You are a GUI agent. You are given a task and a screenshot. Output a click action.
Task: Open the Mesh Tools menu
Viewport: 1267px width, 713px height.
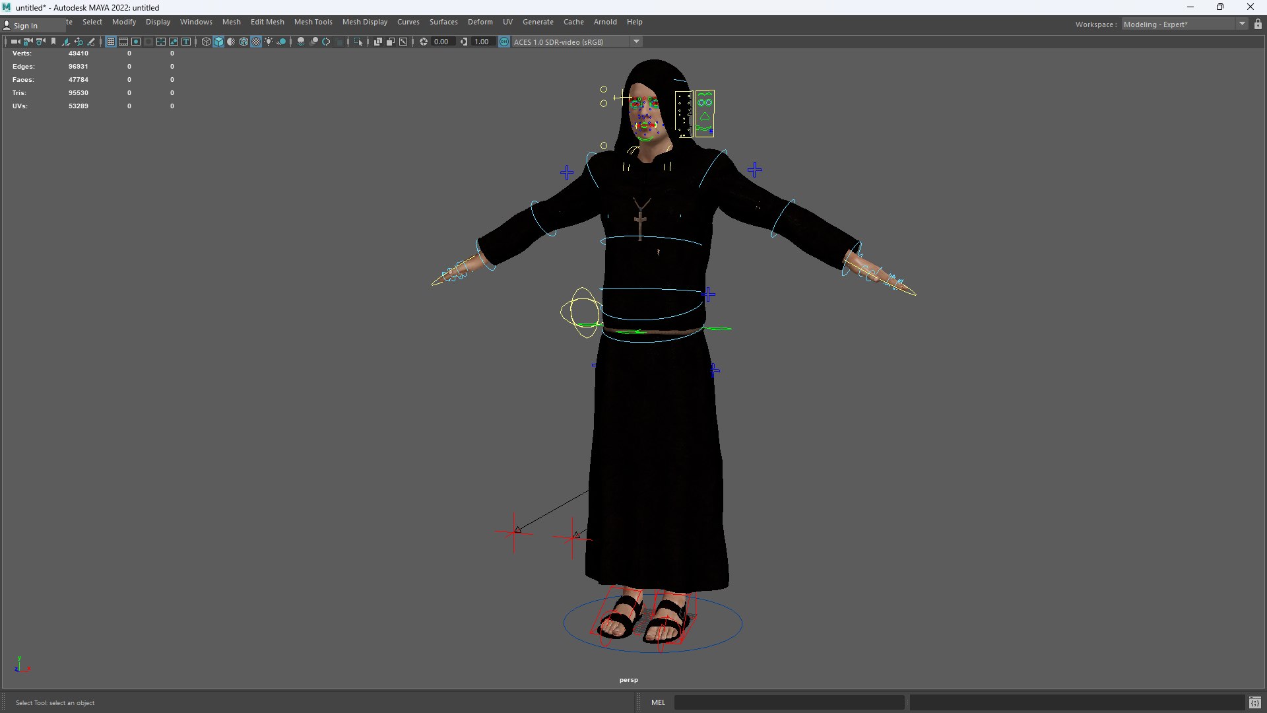(313, 22)
